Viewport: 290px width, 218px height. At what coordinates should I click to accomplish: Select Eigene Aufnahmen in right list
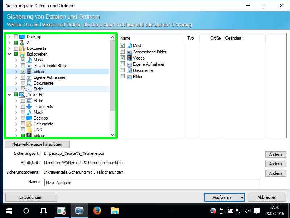click(149, 64)
